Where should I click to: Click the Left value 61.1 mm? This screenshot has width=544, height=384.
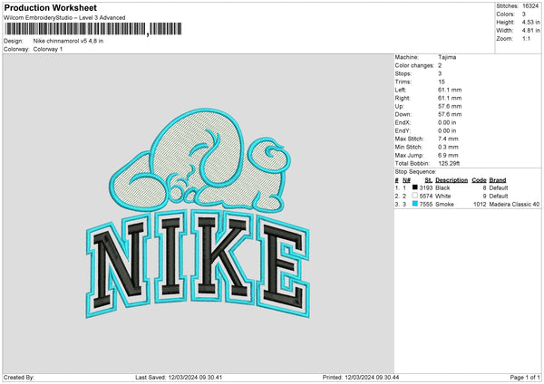[450, 90]
